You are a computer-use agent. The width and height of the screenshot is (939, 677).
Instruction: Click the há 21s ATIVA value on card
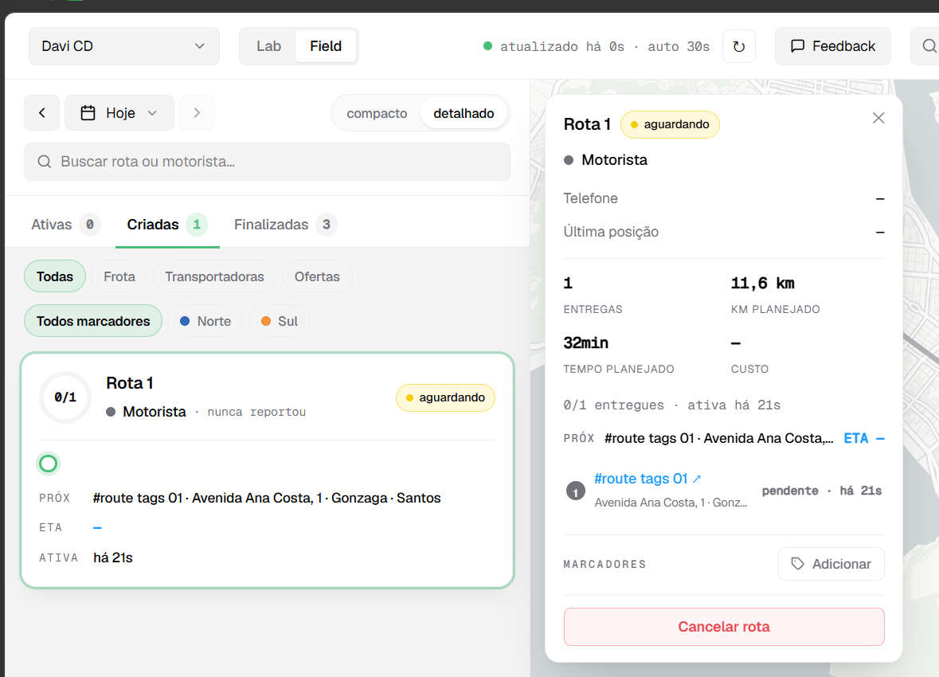coord(112,558)
